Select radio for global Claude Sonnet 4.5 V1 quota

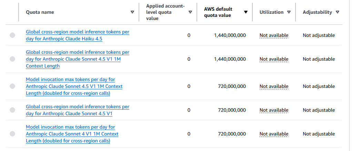tap(13, 110)
